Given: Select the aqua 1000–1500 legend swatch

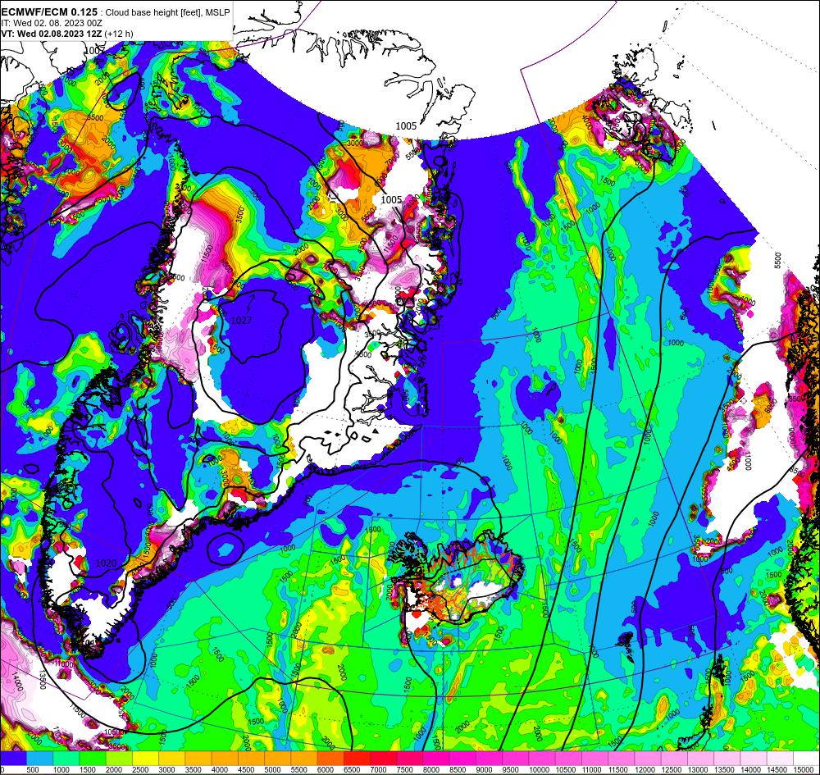Looking at the screenshot, I should 66,759.
